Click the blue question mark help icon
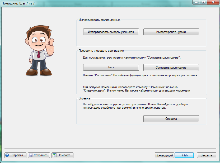Screen dimensions: 220x163 7,155
